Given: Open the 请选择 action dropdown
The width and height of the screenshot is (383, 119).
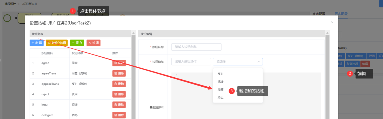Looking at the screenshot, I should pyautogui.click(x=238, y=61).
